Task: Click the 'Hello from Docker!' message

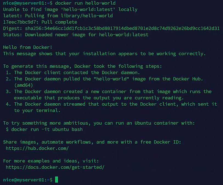Action: click(28, 47)
